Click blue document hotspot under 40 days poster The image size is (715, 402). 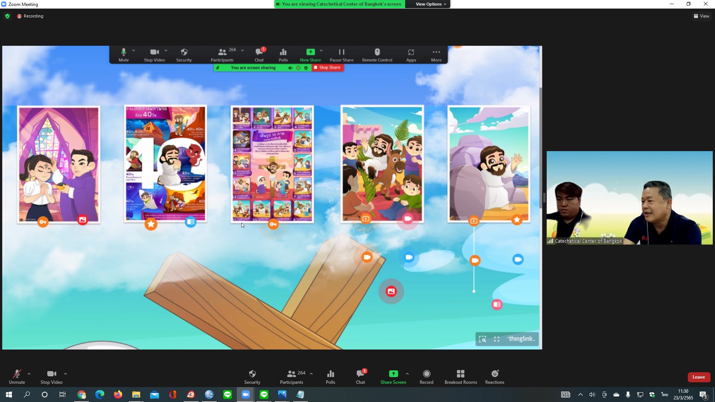point(191,222)
